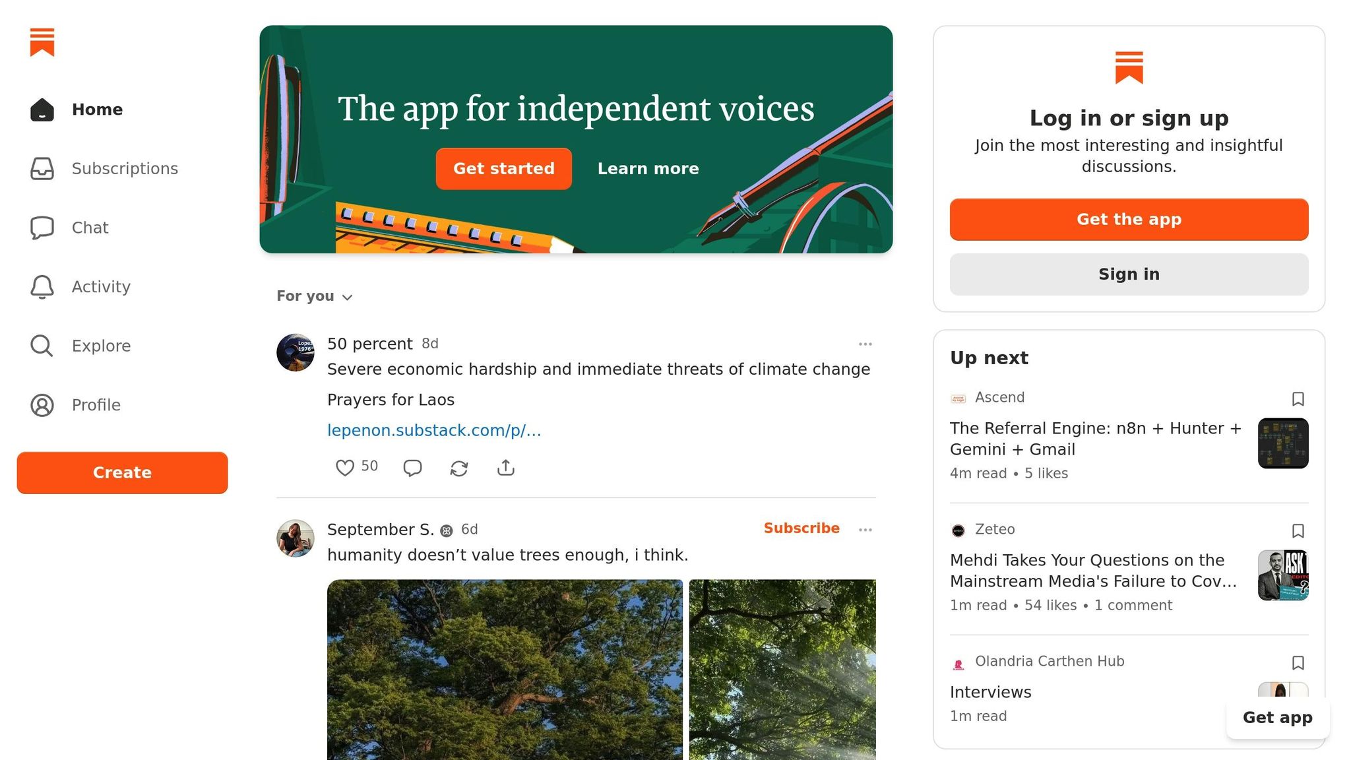Screen dimensions: 1351x760
Task: Restack the 50 percent post
Action: click(x=459, y=468)
